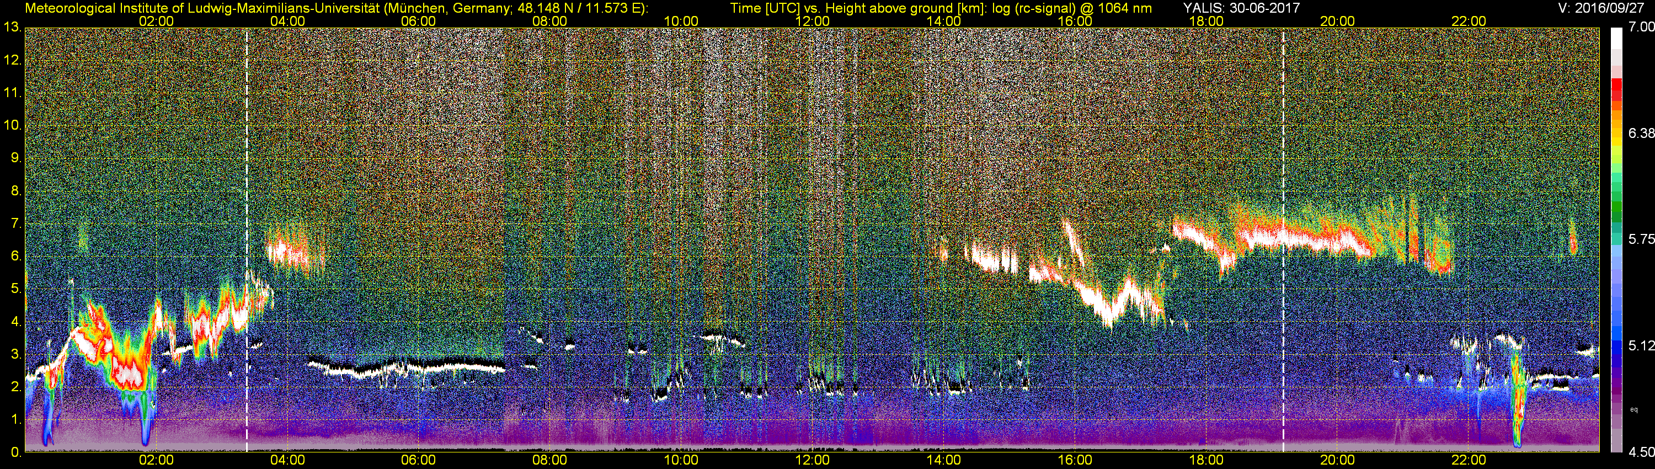
Task: Click the dashed white vertical line before 04:00
Action: [x=247, y=240]
